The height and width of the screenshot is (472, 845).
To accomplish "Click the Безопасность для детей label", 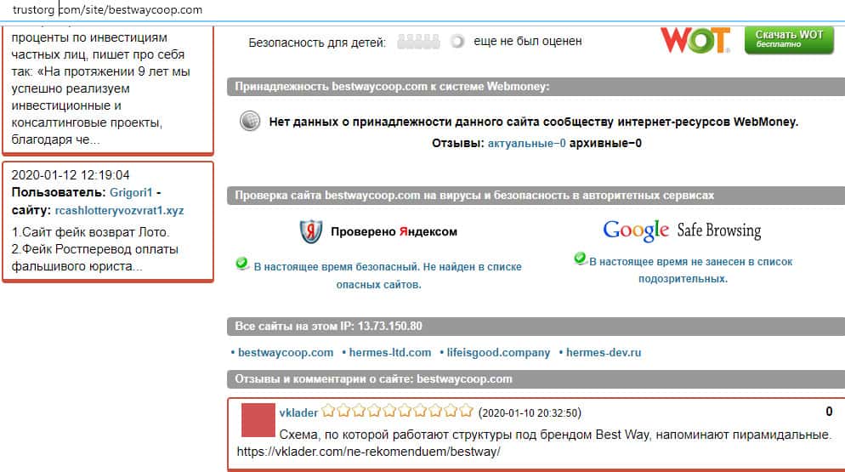I will coord(317,43).
